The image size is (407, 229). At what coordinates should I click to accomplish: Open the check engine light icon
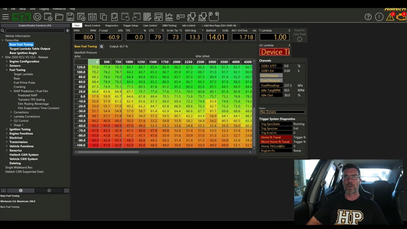click(401, 17)
